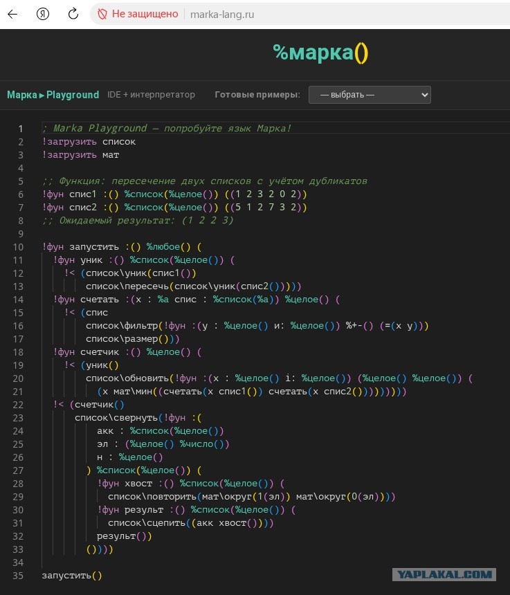Click 'запустить' in the line 10 definition
The height and width of the screenshot is (595, 510).
94,247
